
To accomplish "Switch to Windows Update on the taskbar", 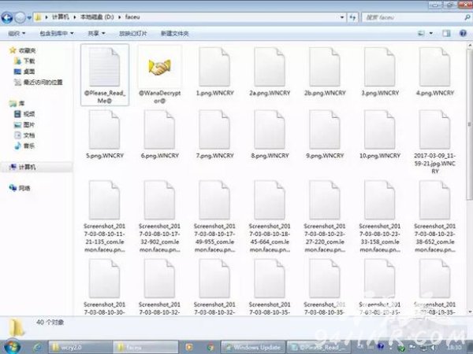I will (253, 348).
